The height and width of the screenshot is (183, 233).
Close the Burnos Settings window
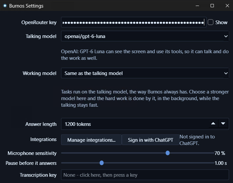click(227, 6)
